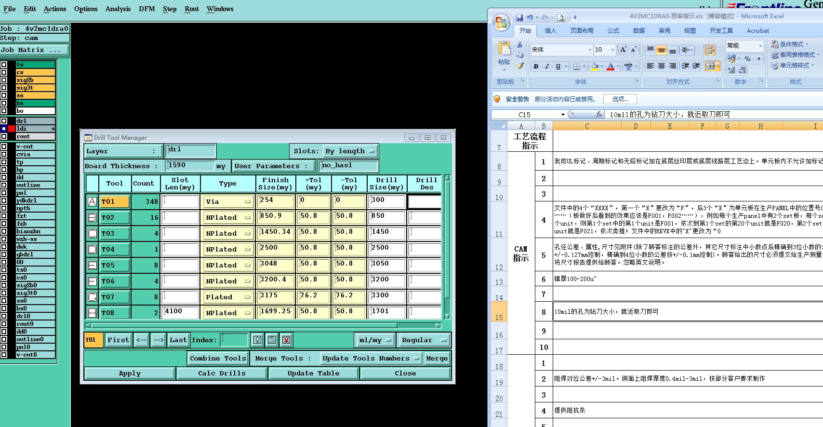Cut selection using scissors icon

(519, 44)
